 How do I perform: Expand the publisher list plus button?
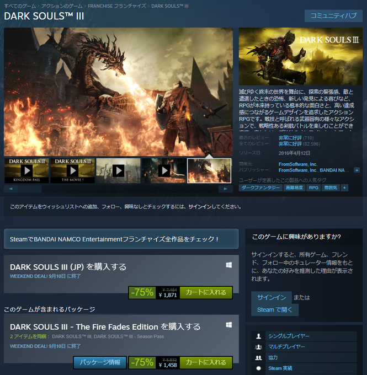tap(357, 170)
